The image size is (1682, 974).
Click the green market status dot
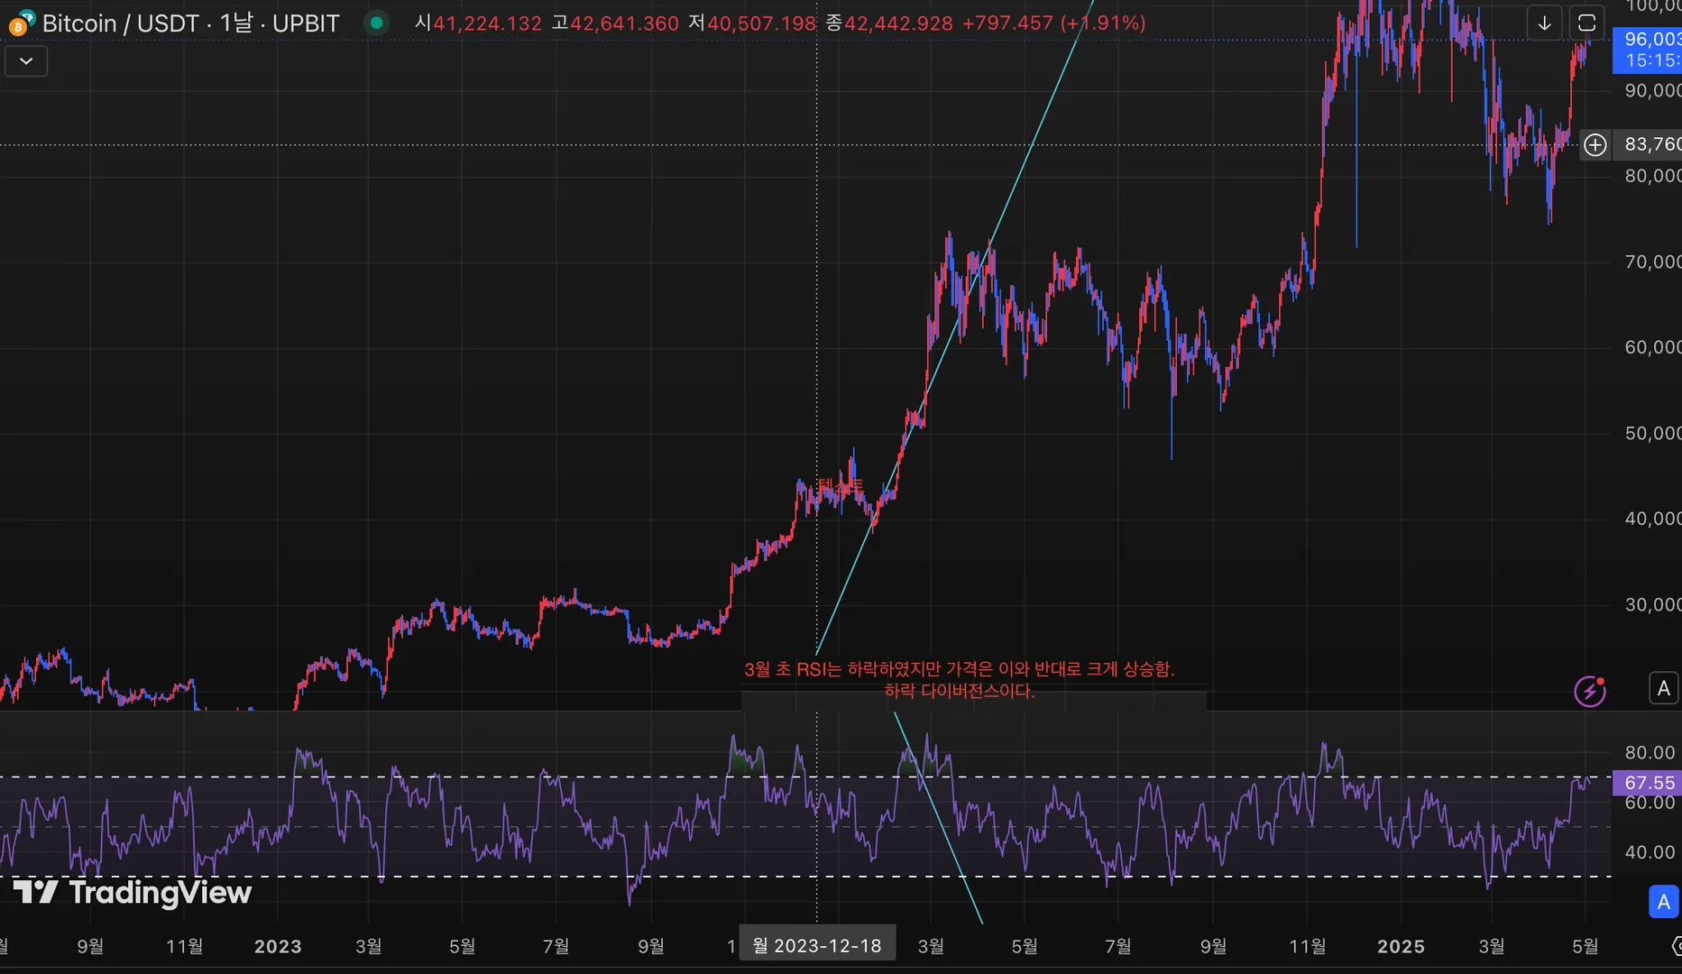pyautogui.click(x=376, y=23)
